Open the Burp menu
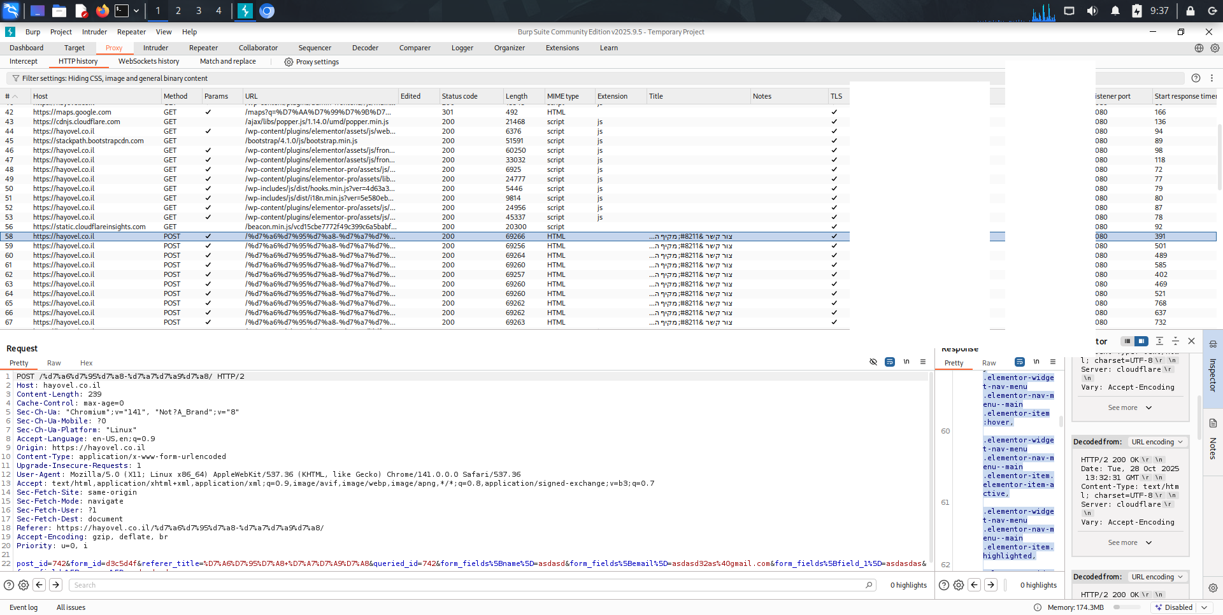 click(32, 32)
